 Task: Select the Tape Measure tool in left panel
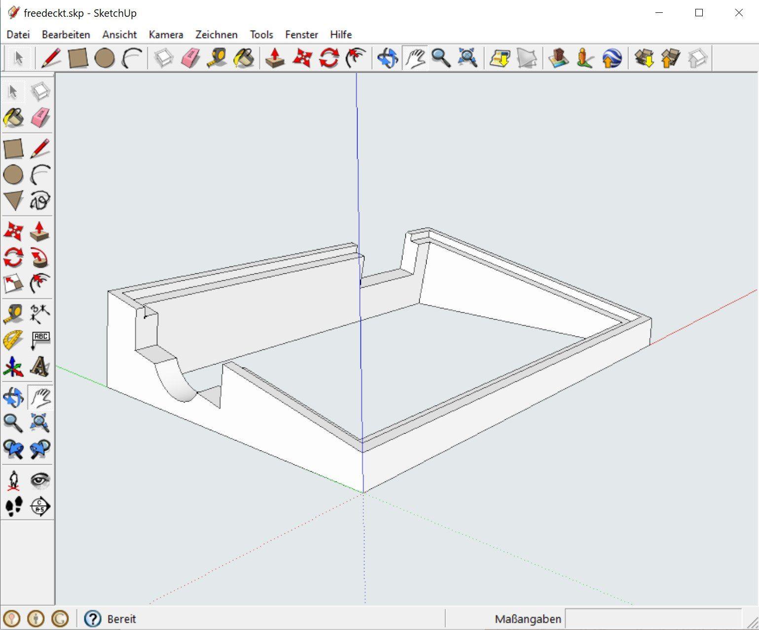(13, 313)
